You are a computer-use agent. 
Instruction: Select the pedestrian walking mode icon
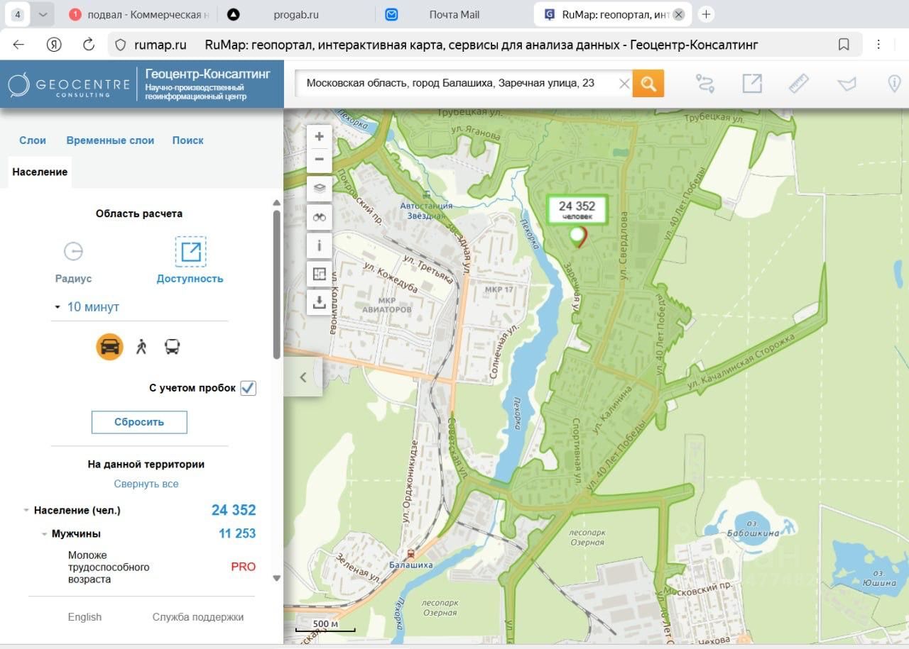[x=141, y=347]
